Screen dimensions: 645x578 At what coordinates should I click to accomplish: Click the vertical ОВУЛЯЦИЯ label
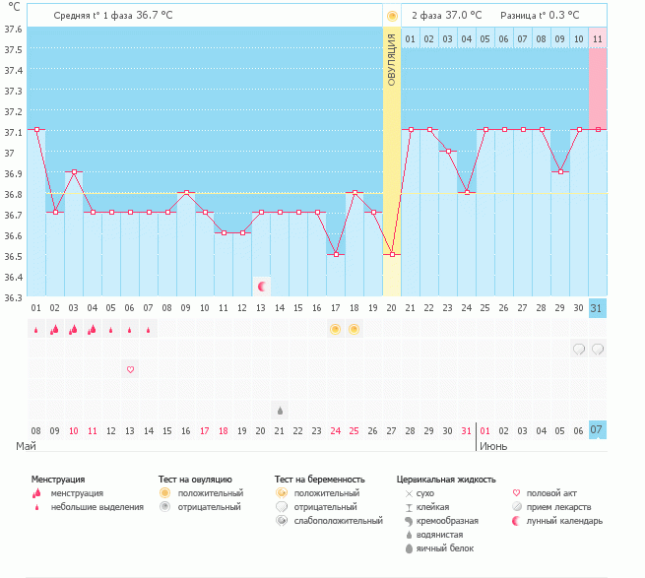pos(392,60)
